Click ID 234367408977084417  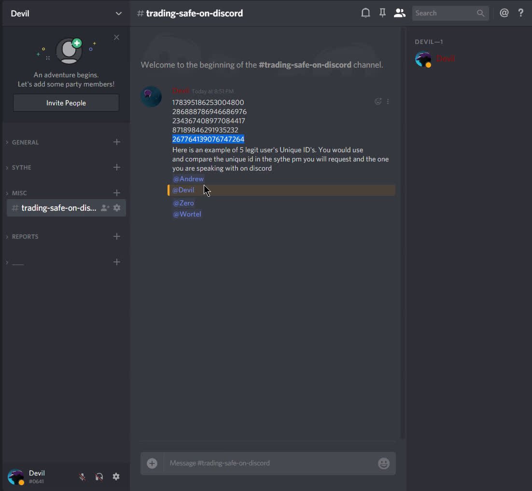[209, 121]
